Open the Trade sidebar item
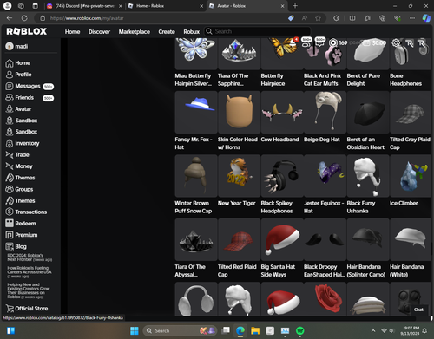434x339 pixels. [17, 155]
